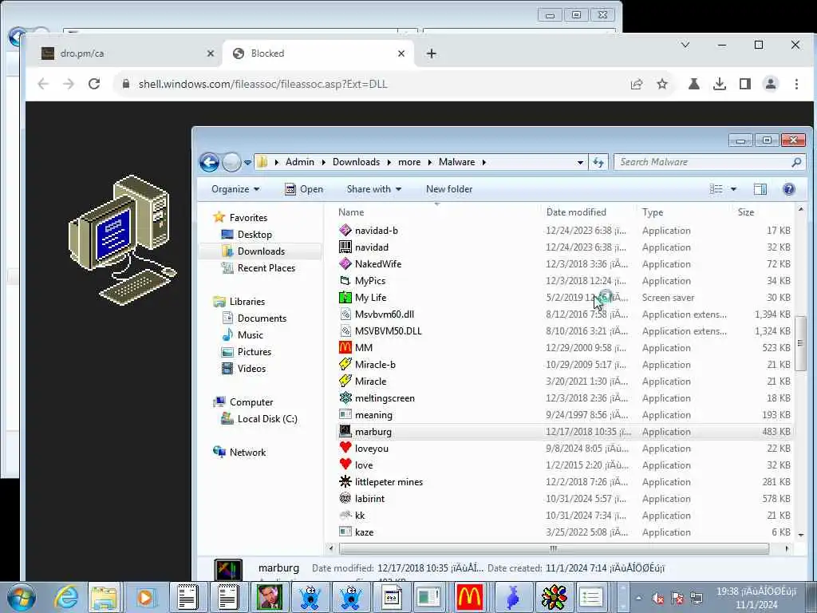
Task: Open the navidad-b application file icon
Action: (x=345, y=230)
